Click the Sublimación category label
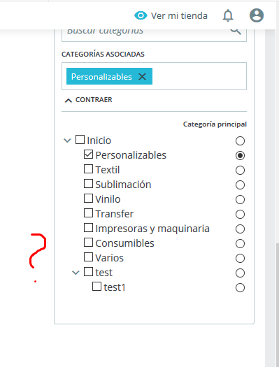This screenshot has width=279, height=367. (123, 185)
